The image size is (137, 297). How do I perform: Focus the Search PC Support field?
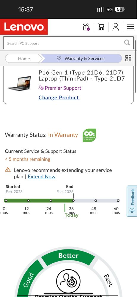68,43
